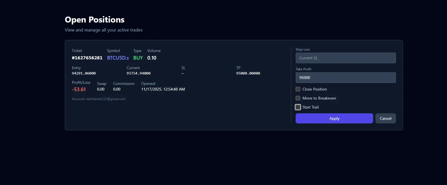Click the BUY type label
Screen dimensions: 447x185
click(x=138, y=58)
